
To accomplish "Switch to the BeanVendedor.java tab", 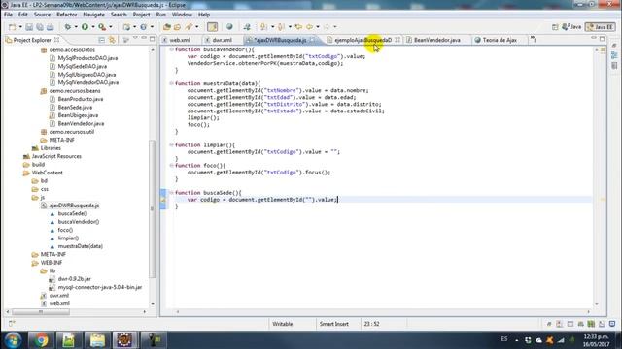I will click(x=436, y=40).
